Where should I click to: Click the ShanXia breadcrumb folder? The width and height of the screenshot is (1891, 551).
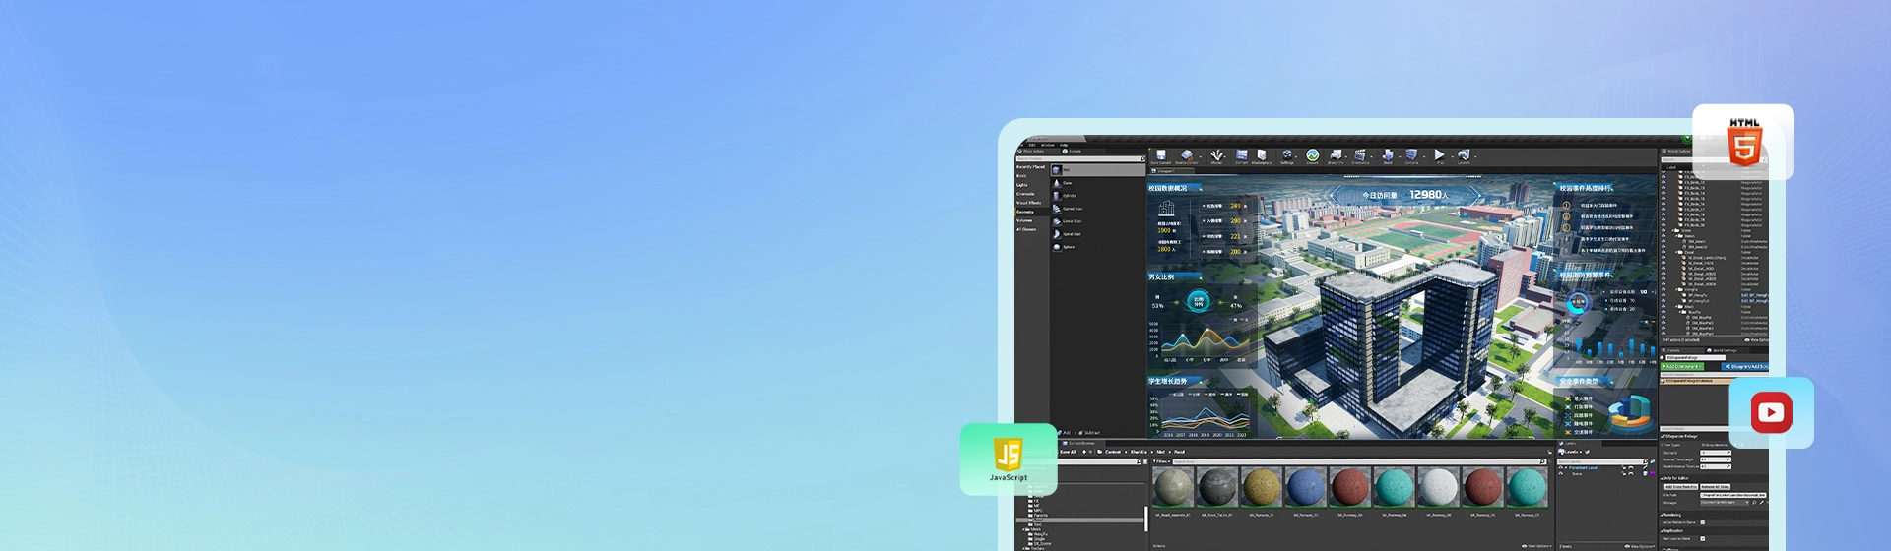pyautogui.click(x=1139, y=452)
